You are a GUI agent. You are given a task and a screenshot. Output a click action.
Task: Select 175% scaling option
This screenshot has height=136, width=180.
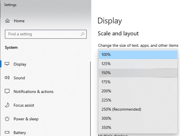[x=138, y=82]
